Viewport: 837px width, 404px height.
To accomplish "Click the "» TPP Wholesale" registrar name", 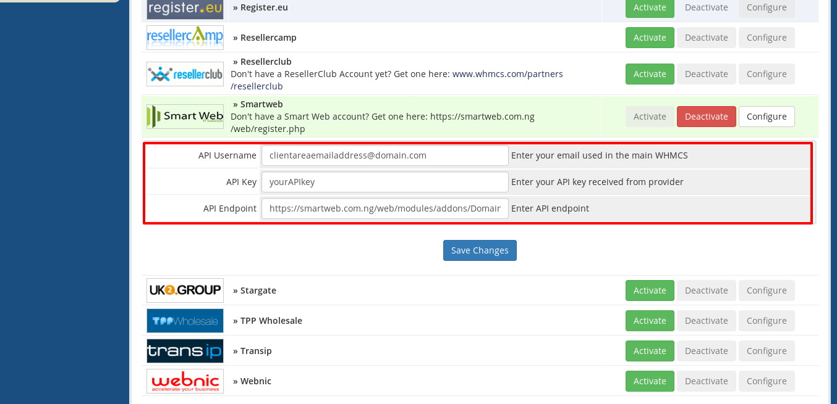I will 268,321.
